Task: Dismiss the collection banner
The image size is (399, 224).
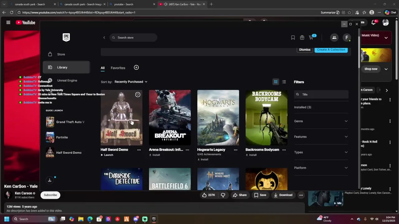Action: click(305, 50)
